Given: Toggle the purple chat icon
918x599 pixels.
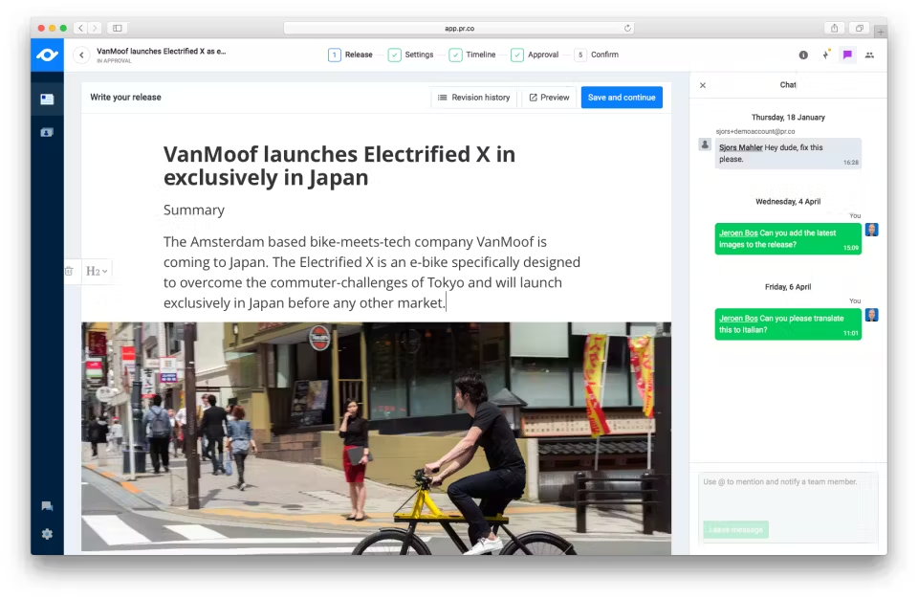Looking at the screenshot, I should [847, 55].
